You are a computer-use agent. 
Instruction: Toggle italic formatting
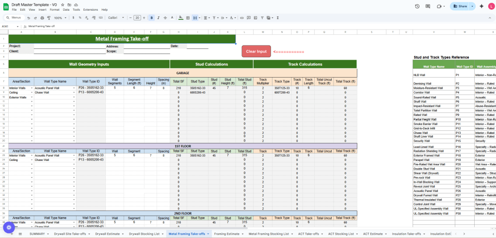click(x=159, y=17)
